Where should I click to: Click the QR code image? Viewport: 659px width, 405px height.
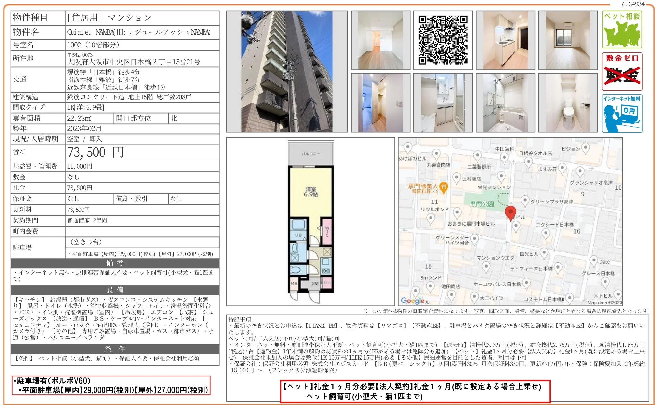443,40
